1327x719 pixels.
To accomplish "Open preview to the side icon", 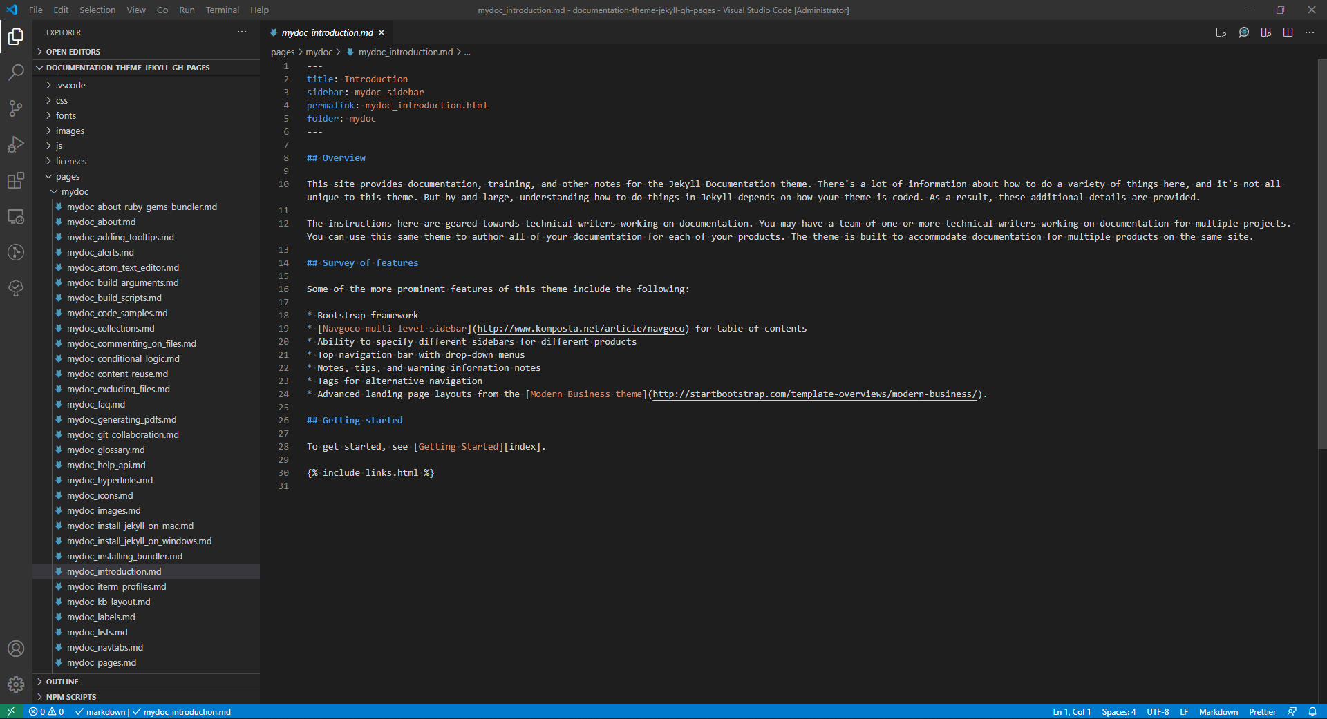I will pos(1221,32).
